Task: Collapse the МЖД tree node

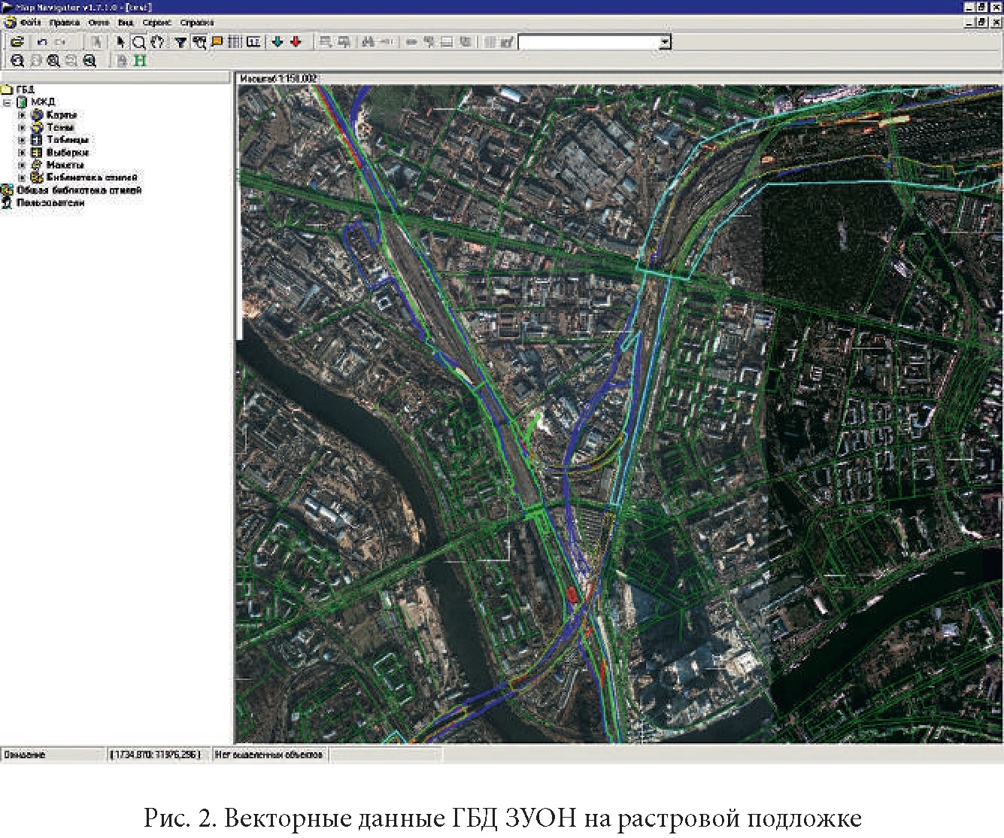Action: click(x=7, y=102)
